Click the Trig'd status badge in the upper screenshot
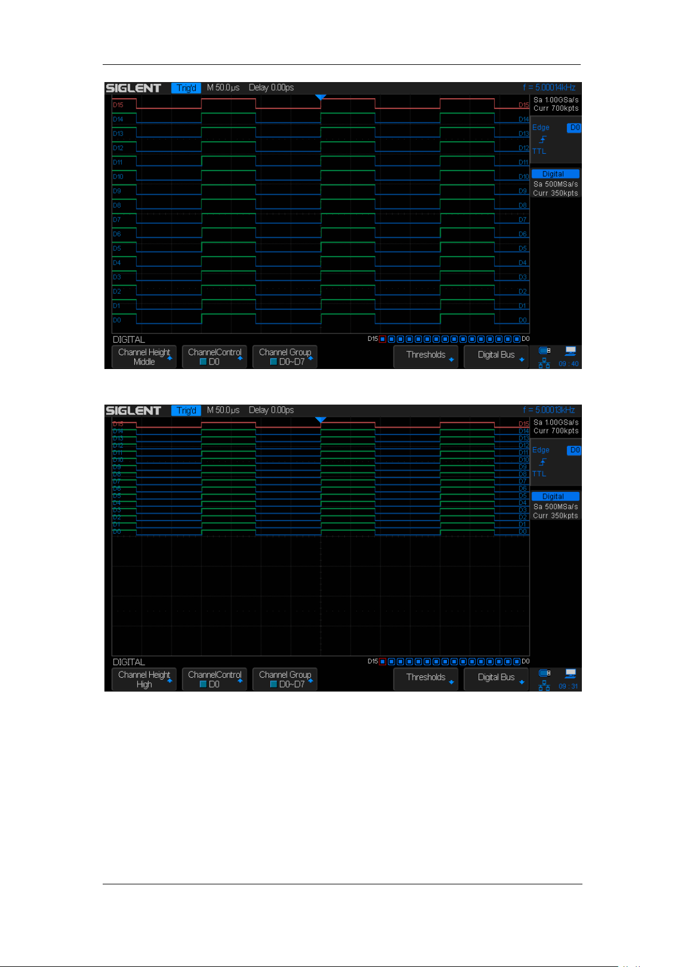Image resolution: width=684 pixels, height=967 pixels. tap(186, 88)
